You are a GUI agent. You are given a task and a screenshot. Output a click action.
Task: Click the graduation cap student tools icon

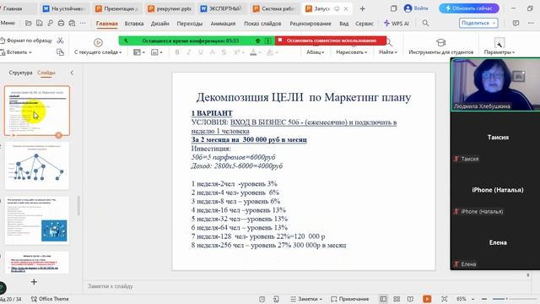pos(440,42)
